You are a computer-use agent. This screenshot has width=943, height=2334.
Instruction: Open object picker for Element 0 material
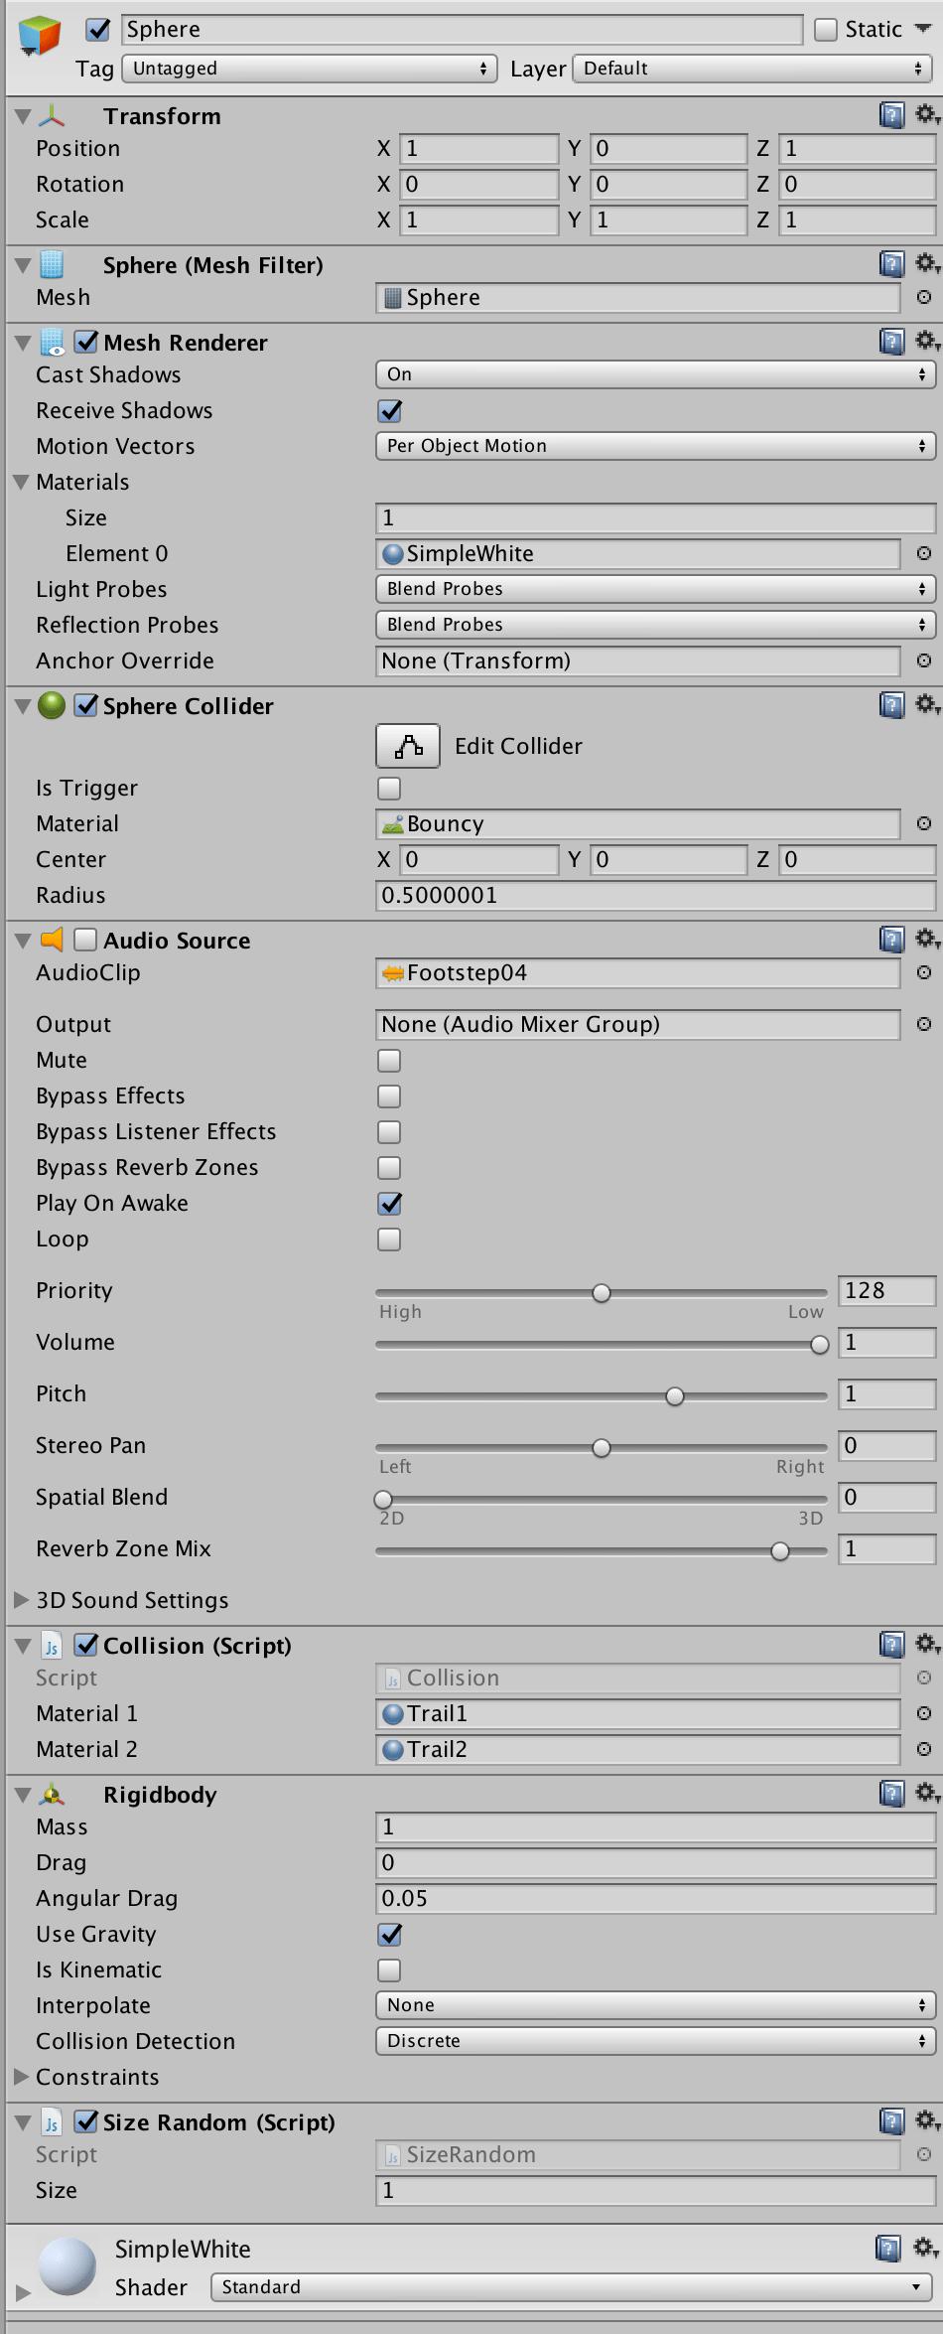coord(923,553)
